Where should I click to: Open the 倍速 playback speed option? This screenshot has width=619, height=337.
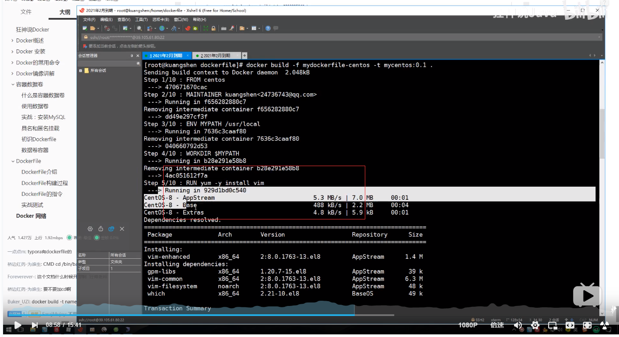tap(497, 325)
